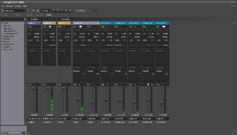This screenshot has width=237, height=135.
Task: Click the metronome speaker icon near tempo
Action: (x=37, y=11)
